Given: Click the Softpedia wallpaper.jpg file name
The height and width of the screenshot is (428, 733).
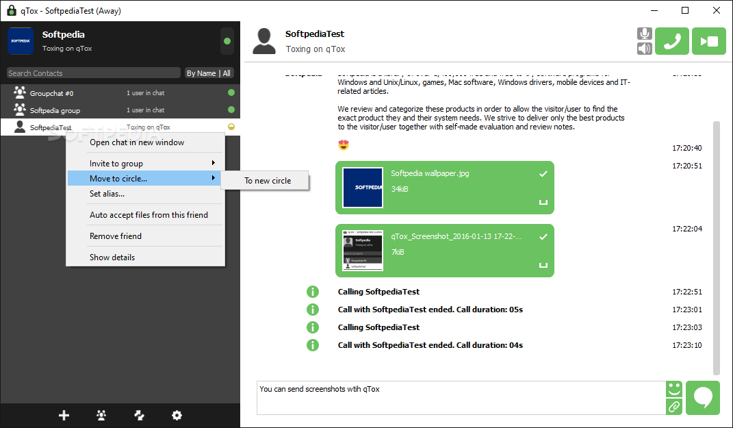Looking at the screenshot, I should [430, 173].
